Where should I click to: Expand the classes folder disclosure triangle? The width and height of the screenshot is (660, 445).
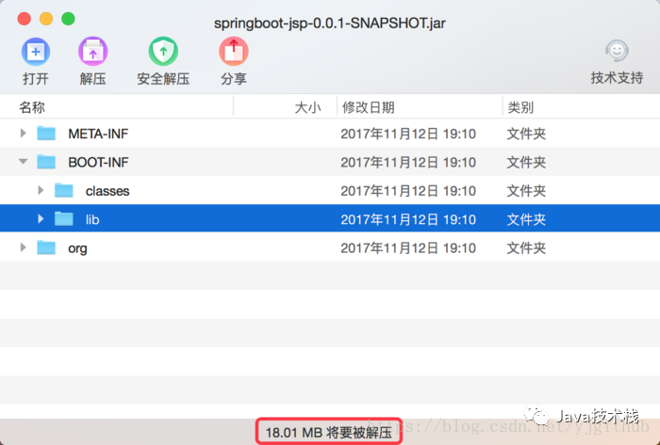pos(41,191)
